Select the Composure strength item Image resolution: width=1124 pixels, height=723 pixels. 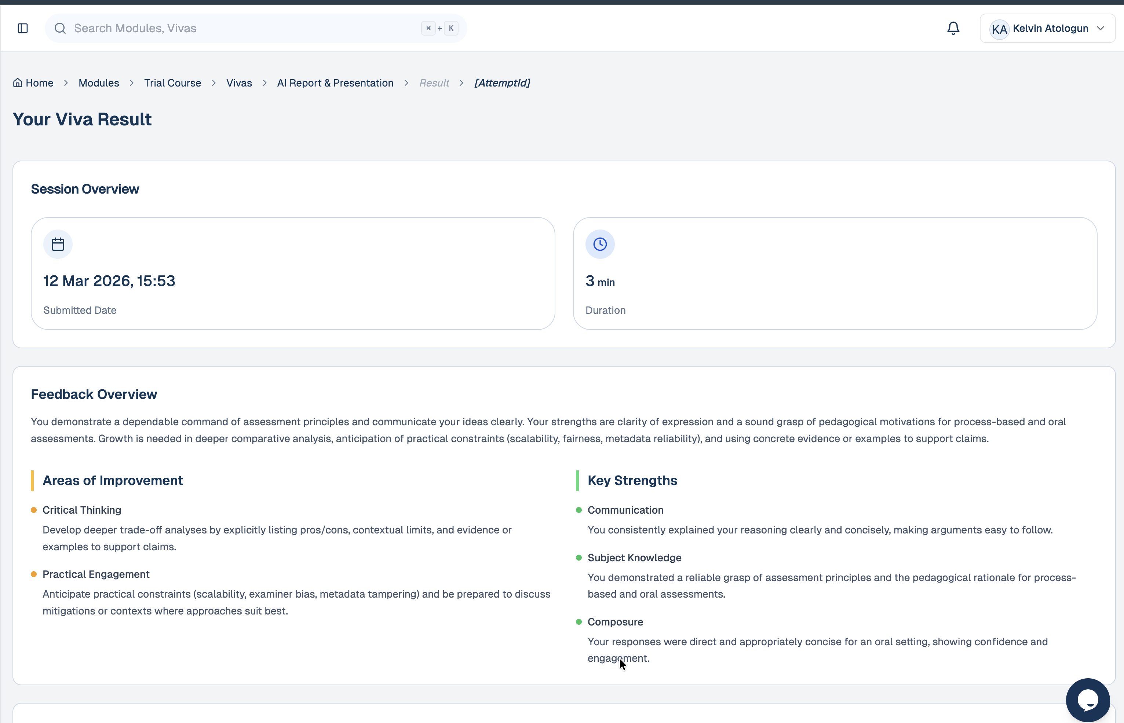pyautogui.click(x=615, y=622)
